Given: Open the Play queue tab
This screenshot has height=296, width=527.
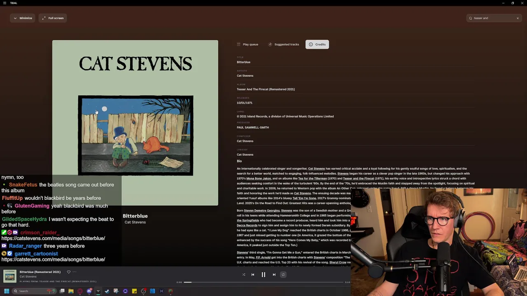Looking at the screenshot, I should [x=247, y=44].
